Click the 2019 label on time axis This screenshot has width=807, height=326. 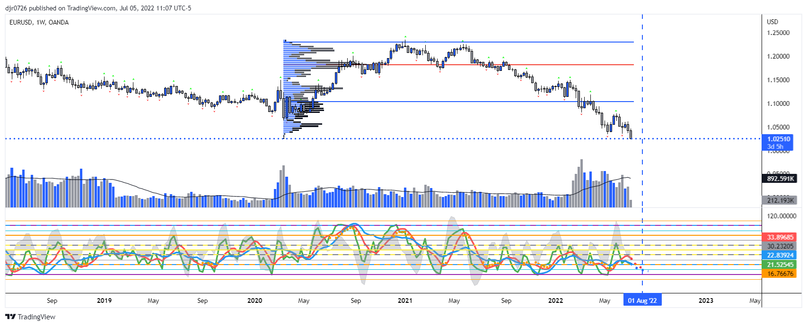(104, 300)
